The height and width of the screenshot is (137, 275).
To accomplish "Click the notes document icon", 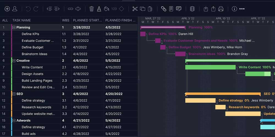I will [x=171, y=9].
